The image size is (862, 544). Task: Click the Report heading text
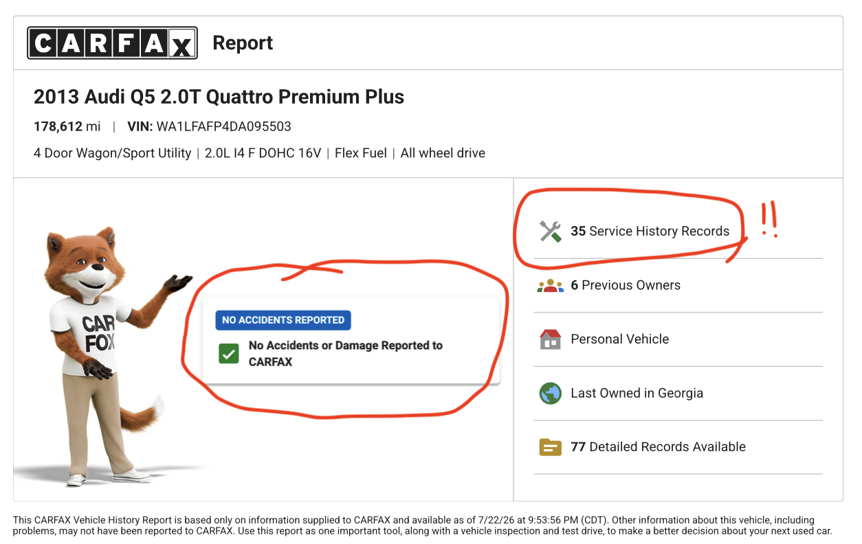(243, 43)
